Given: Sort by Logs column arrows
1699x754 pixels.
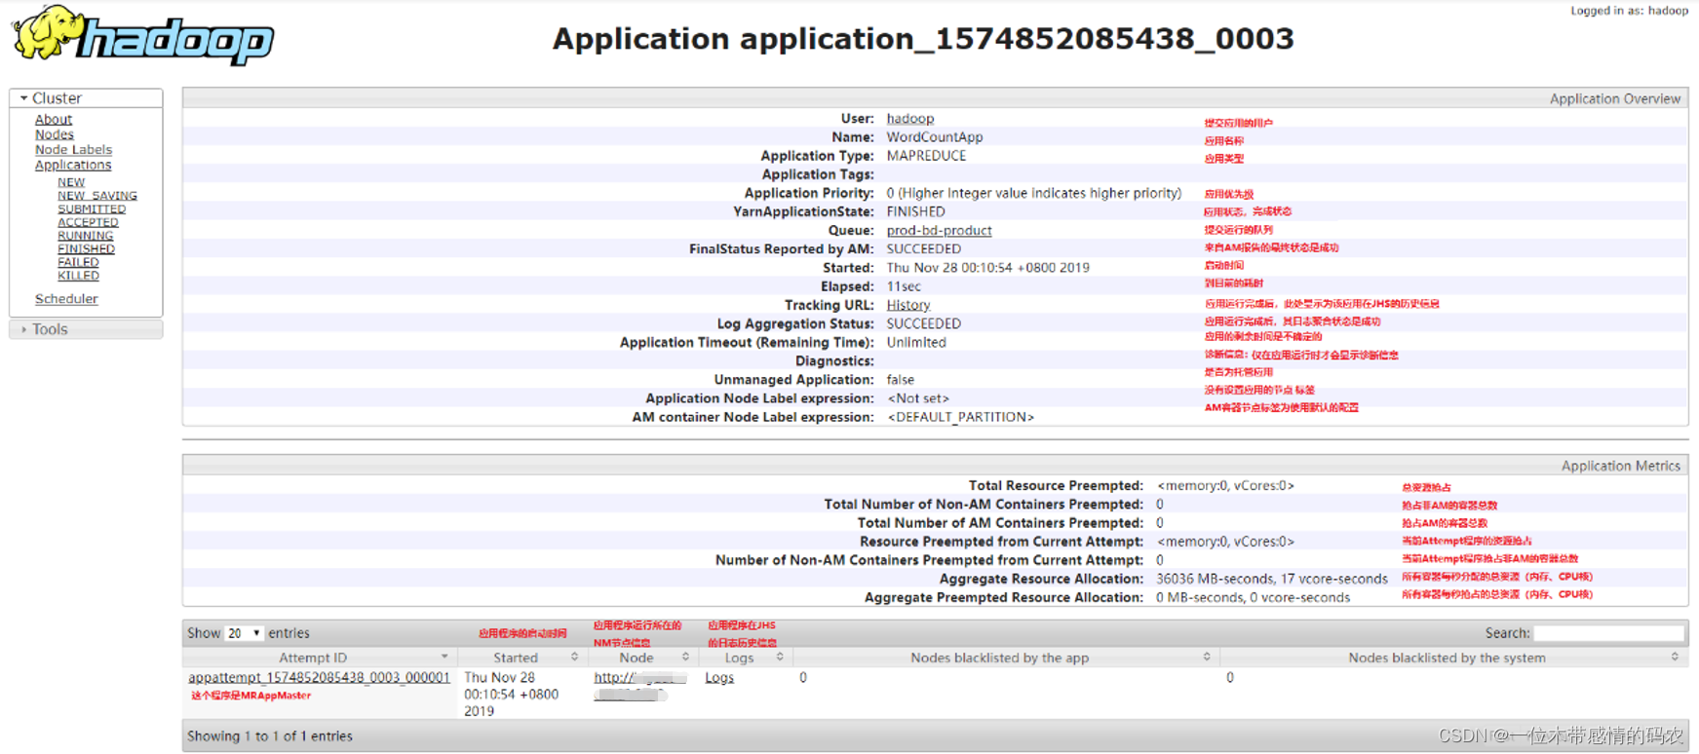Looking at the screenshot, I should click(x=780, y=658).
